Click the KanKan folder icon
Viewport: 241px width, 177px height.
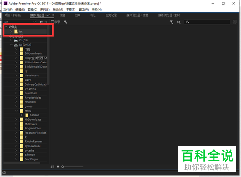(x=27, y=115)
